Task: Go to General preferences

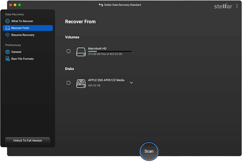Action: pos(16,52)
